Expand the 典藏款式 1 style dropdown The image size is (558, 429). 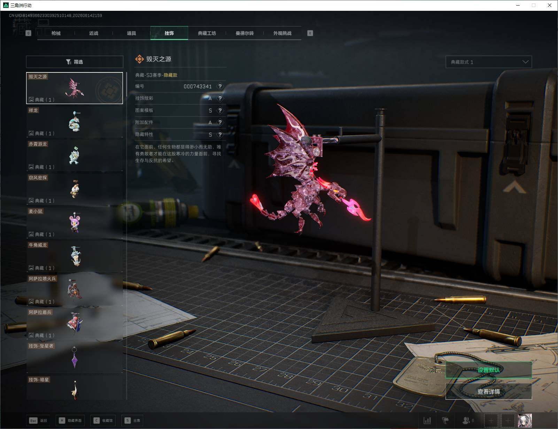pyautogui.click(x=489, y=62)
